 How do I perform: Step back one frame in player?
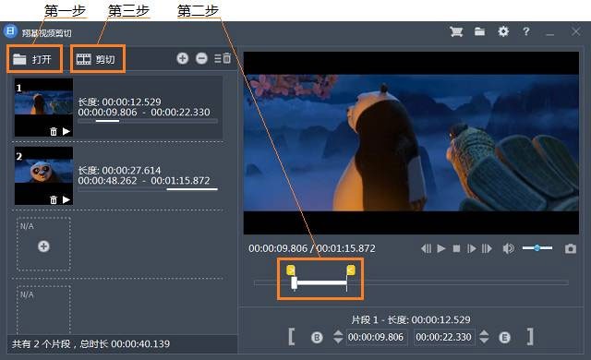(x=427, y=248)
